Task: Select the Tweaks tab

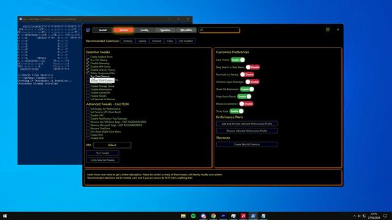Action: 124,30
